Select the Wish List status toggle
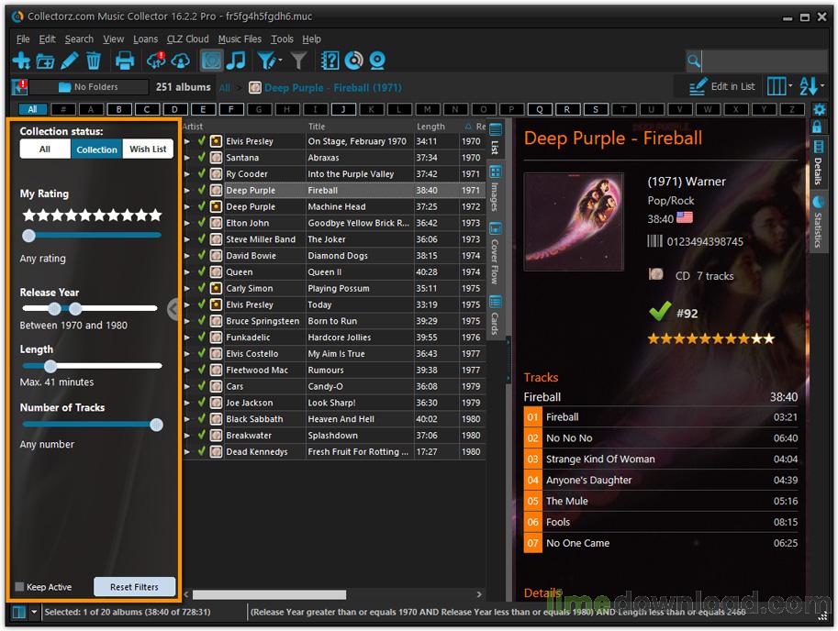 [148, 149]
